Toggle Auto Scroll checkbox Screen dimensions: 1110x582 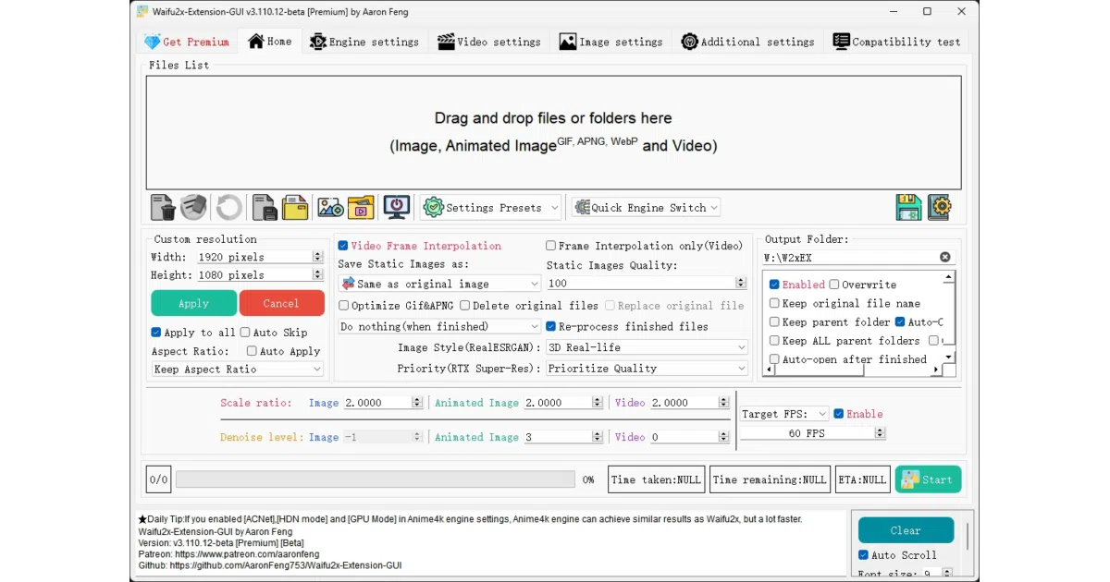coord(863,555)
